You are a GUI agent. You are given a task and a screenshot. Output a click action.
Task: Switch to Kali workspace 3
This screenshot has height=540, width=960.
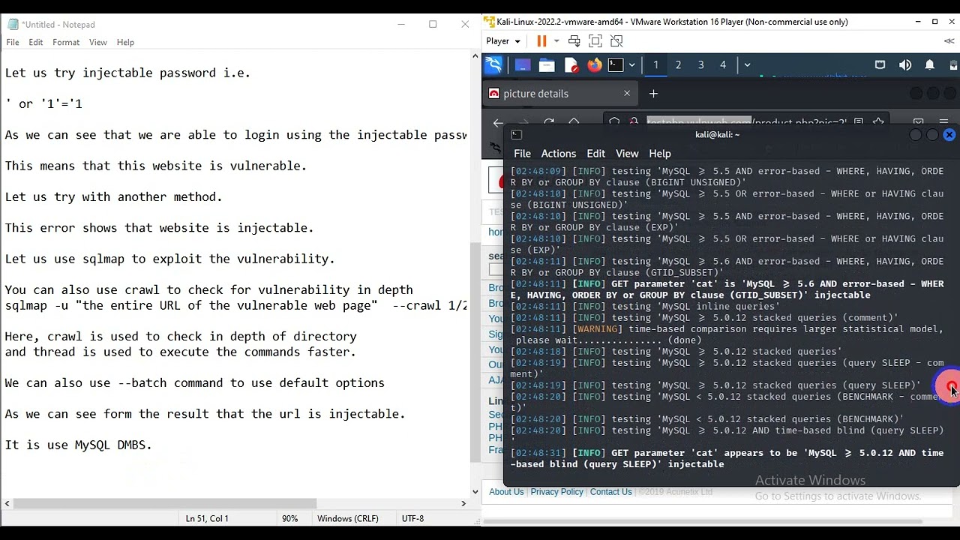pyautogui.click(x=700, y=65)
